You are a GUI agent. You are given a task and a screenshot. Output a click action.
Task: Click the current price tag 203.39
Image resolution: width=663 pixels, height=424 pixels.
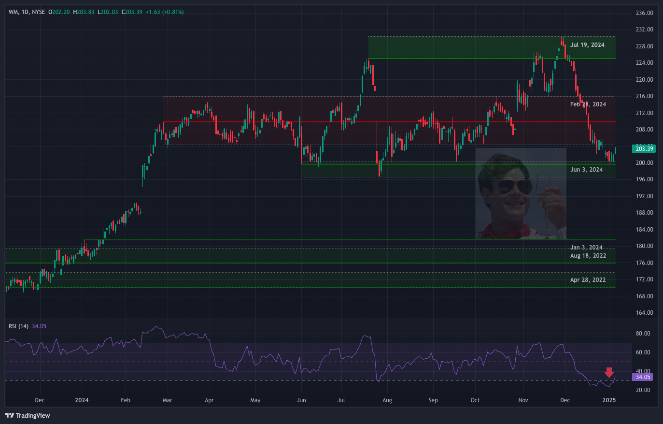tap(644, 148)
